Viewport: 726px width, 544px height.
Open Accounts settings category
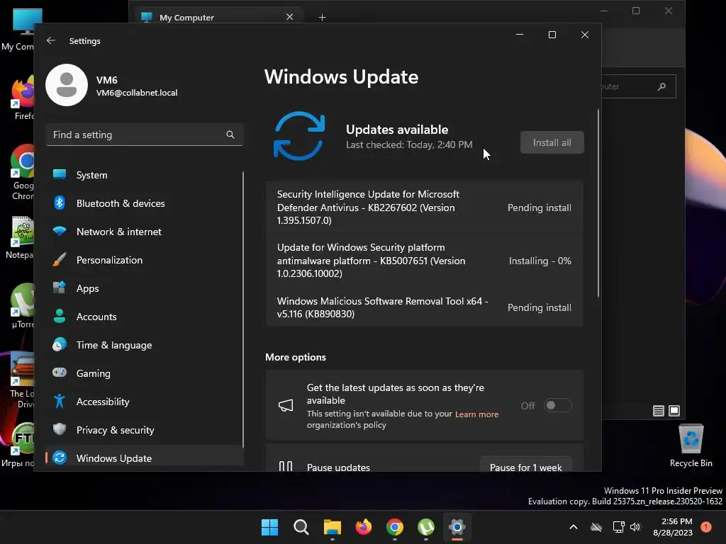click(145, 317)
